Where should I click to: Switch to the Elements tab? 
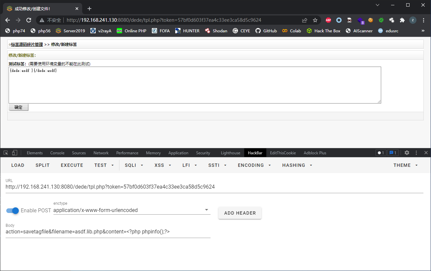click(x=35, y=153)
